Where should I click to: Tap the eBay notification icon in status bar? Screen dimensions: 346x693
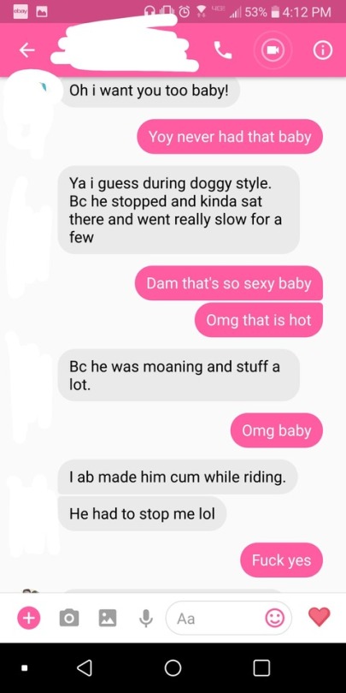[x=19, y=11]
